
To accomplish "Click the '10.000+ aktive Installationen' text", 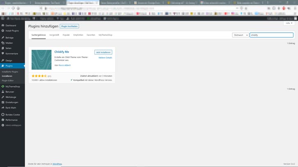I will [x=44, y=80].
